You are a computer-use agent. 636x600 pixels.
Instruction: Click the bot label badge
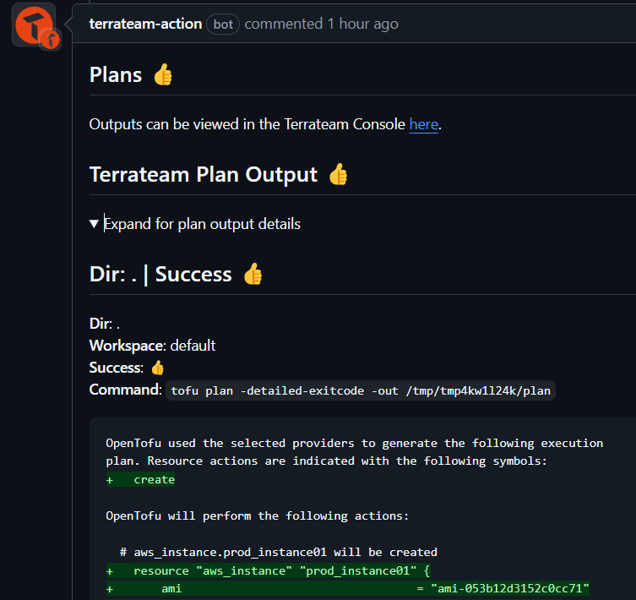[x=223, y=25]
